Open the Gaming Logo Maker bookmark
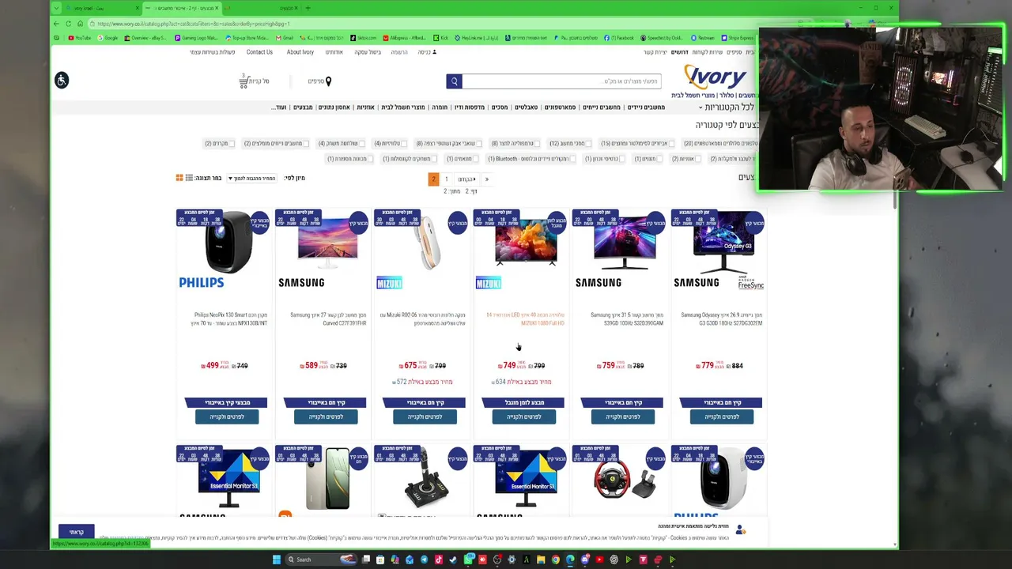Viewport: 1012px width, 569px height. 197,38
